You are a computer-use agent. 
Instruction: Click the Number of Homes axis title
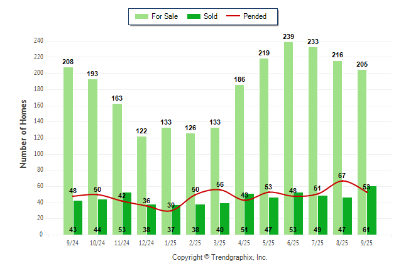pyautogui.click(x=24, y=133)
